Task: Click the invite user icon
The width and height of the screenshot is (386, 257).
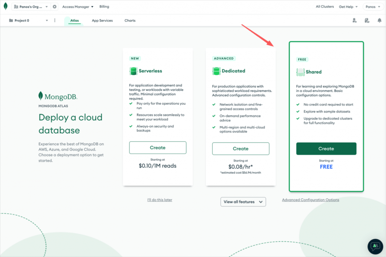Action: (x=354, y=20)
